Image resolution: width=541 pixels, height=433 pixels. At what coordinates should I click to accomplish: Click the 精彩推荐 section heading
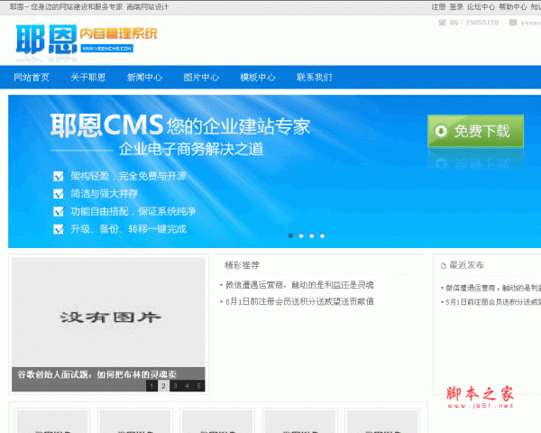coord(242,265)
